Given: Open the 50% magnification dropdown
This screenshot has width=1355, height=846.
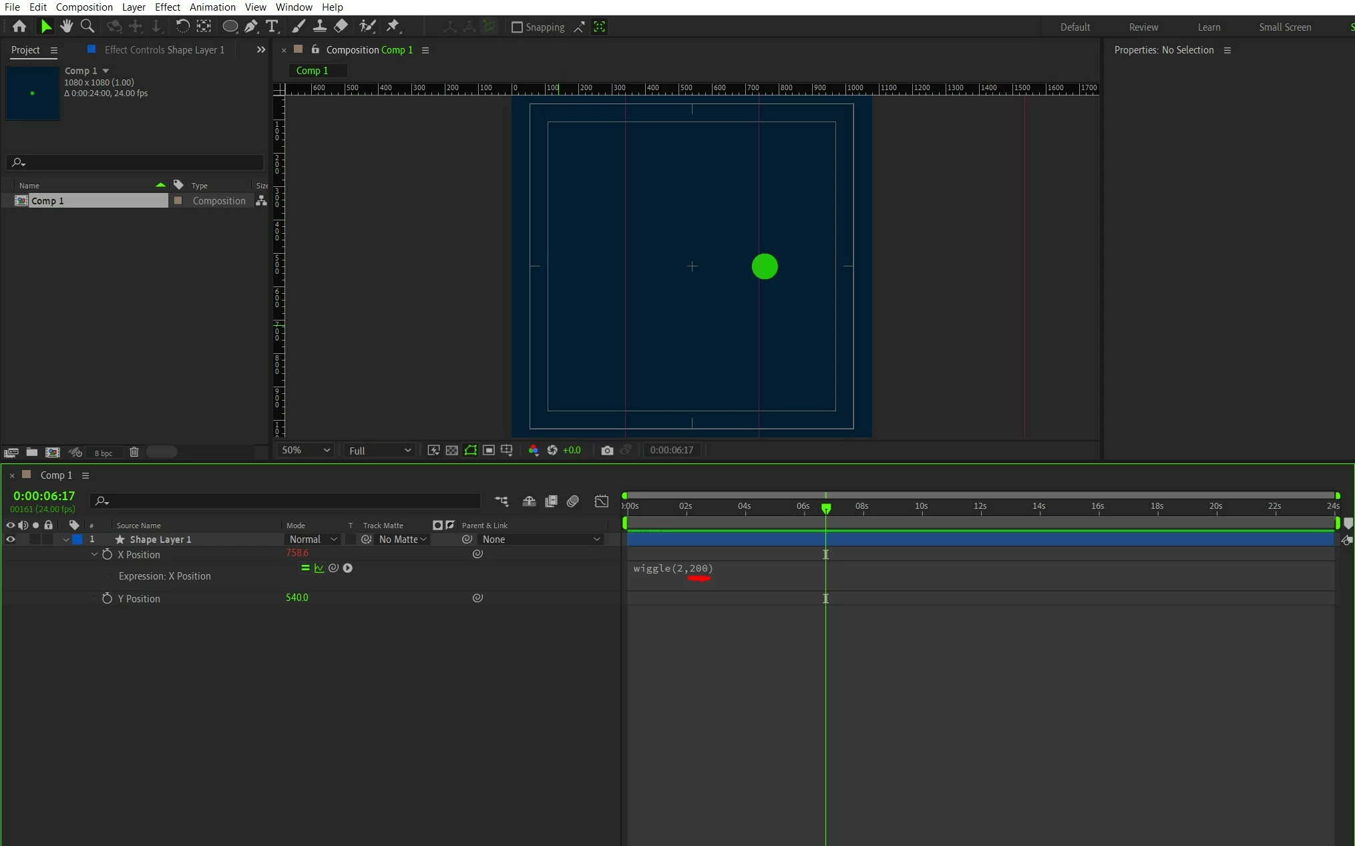Looking at the screenshot, I should 306,450.
